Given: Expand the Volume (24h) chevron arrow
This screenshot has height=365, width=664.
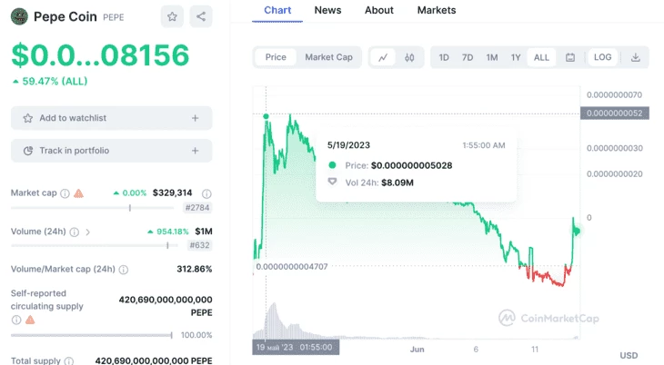Looking at the screenshot, I should [87, 232].
